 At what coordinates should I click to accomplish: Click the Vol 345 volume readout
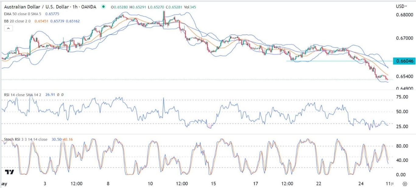point(190,7)
